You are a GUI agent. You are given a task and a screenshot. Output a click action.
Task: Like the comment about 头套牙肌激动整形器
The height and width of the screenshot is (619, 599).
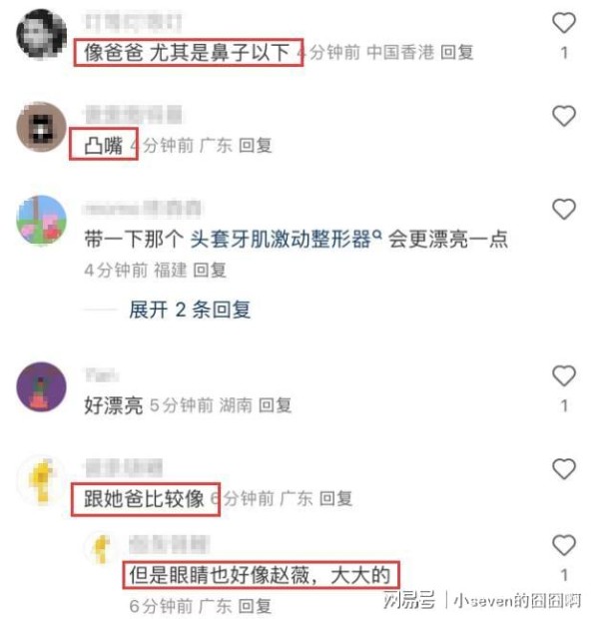tap(564, 209)
